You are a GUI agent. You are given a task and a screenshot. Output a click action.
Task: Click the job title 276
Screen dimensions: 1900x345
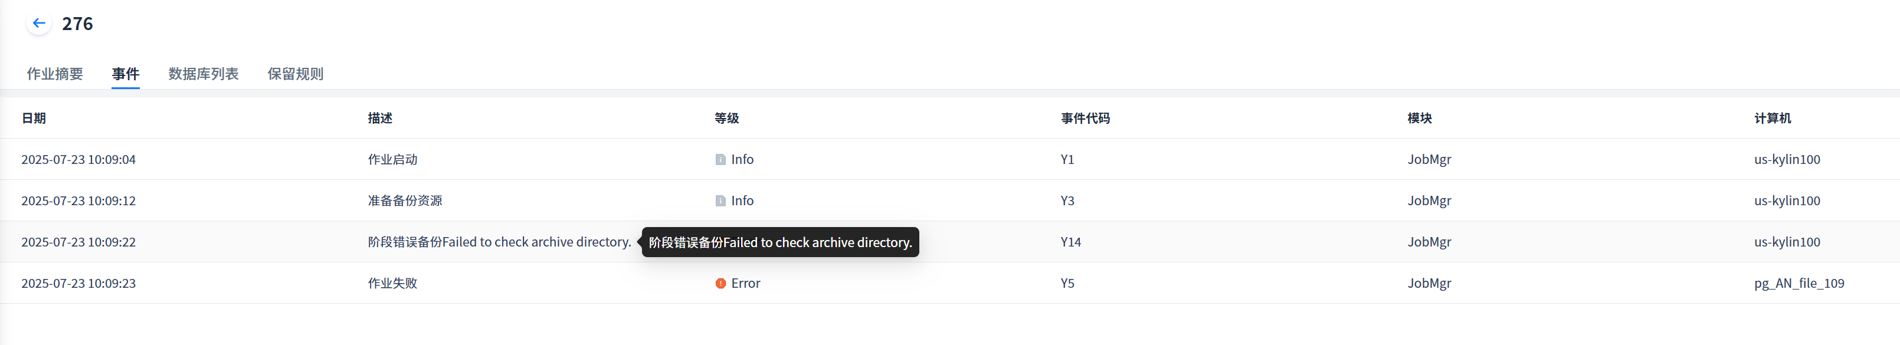(77, 24)
